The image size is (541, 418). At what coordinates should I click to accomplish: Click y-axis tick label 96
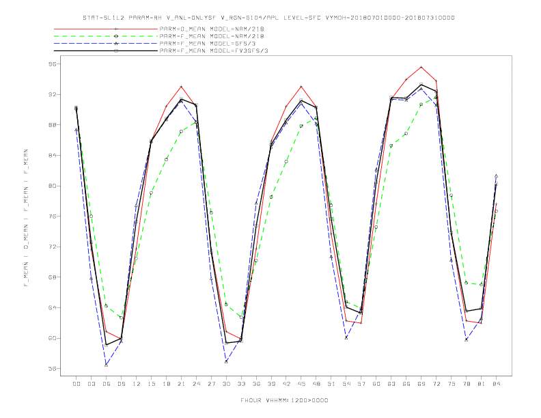[x=53, y=64]
